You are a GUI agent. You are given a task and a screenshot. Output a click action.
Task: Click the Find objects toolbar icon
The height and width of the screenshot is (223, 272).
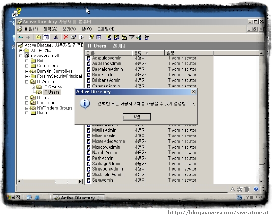(x=139, y=37)
